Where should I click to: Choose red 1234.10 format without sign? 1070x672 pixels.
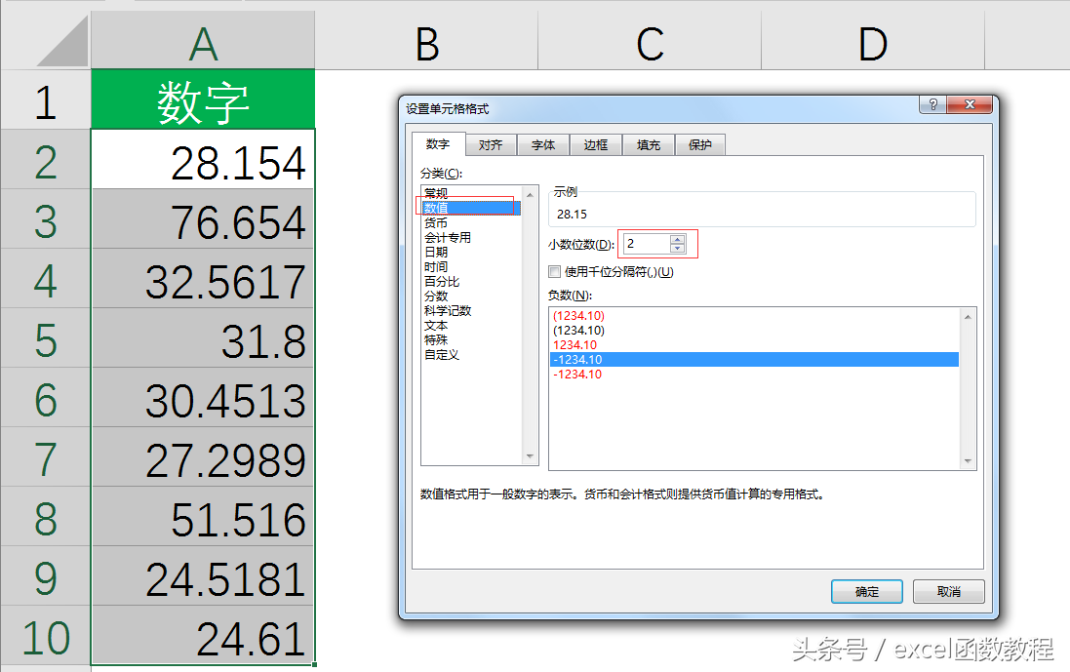coord(754,345)
